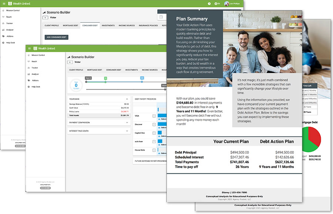Click the Wealth United logo in the back window
The width and height of the screenshot is (333, 214).
(19, 4)
